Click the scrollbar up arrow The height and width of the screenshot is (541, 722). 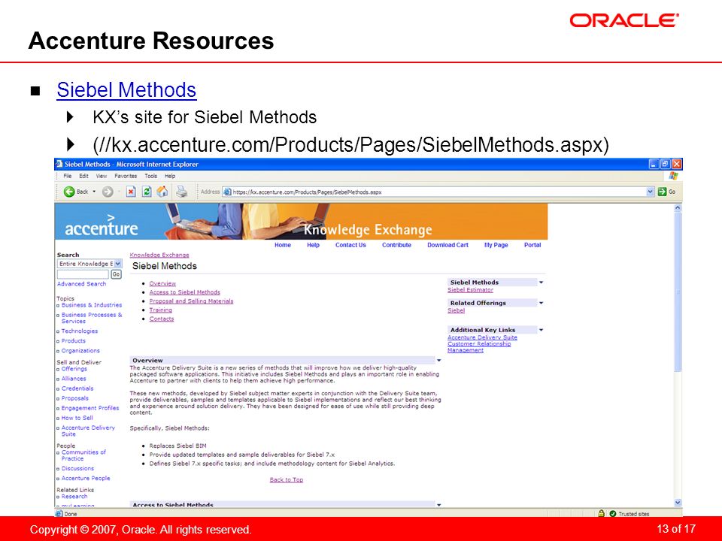pos(678,208)
